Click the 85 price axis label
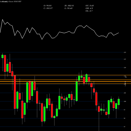Image resolution: width=131 pixels, height=131 pixels. (x=124, y=127)
